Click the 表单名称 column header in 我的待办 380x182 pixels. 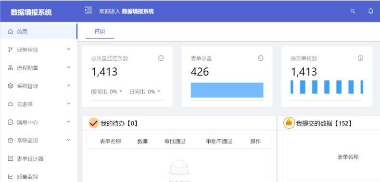pyautogui.click(x=110, y=141)
